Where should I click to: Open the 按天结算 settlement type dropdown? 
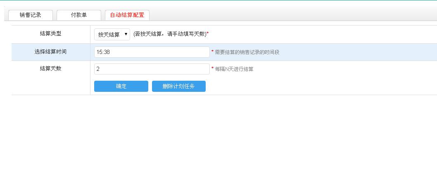109,35
